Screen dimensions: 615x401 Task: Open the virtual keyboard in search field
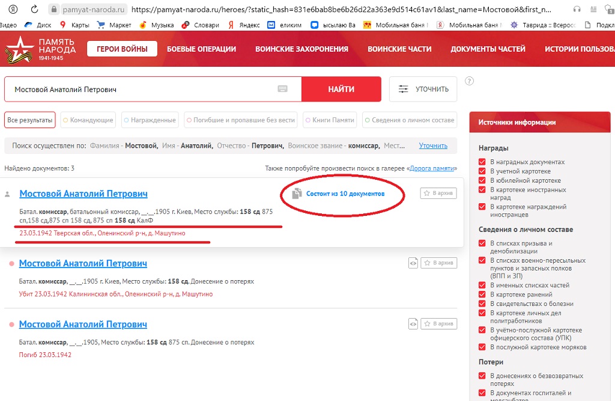click(x=282, y=89)
